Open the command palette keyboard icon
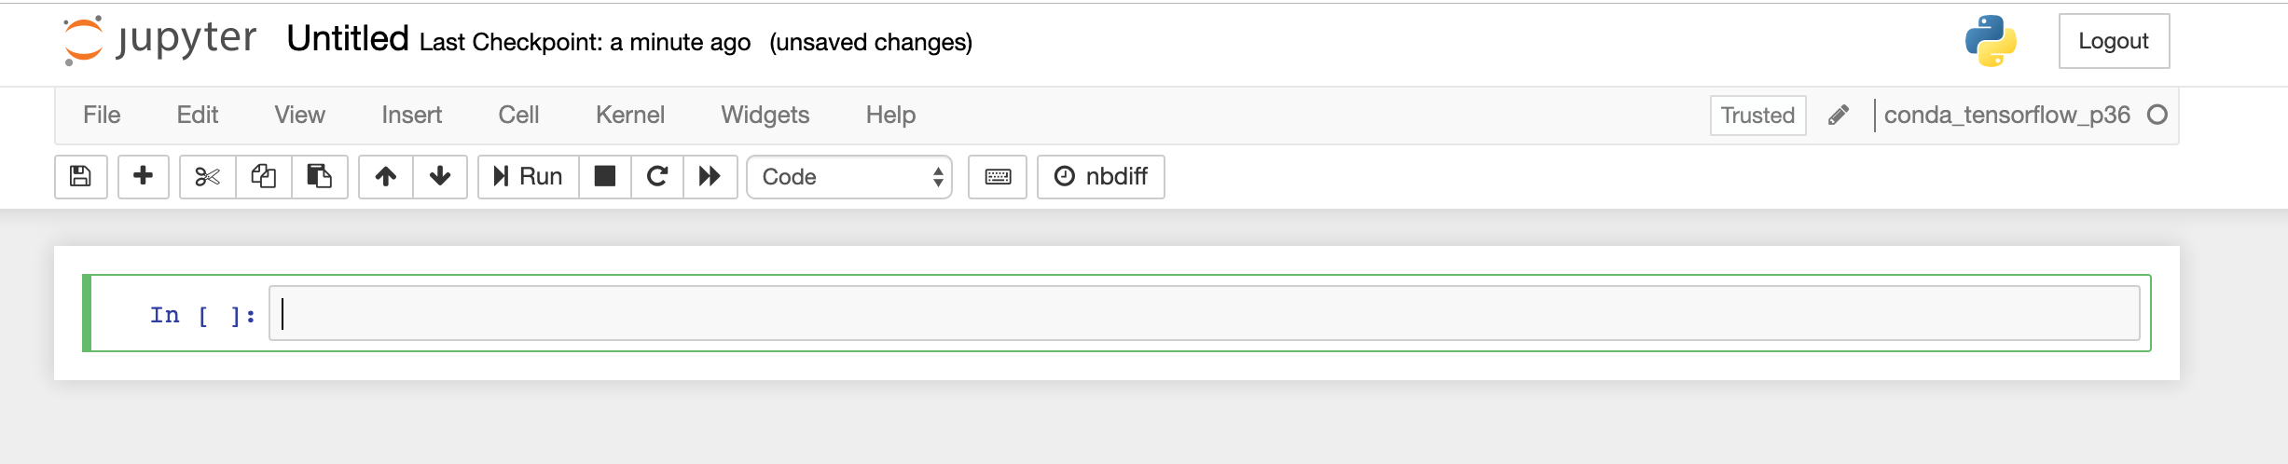This screenshot has height=464, width=2288. (998, 177)
